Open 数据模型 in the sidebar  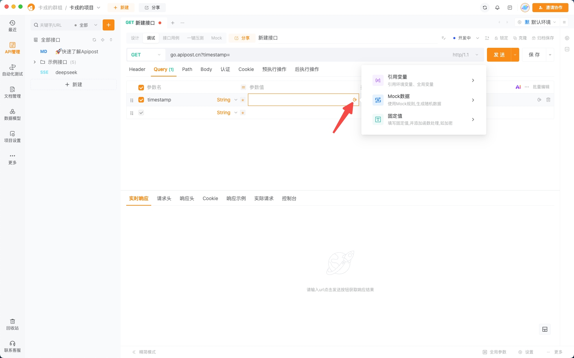(x=12, y=115)
